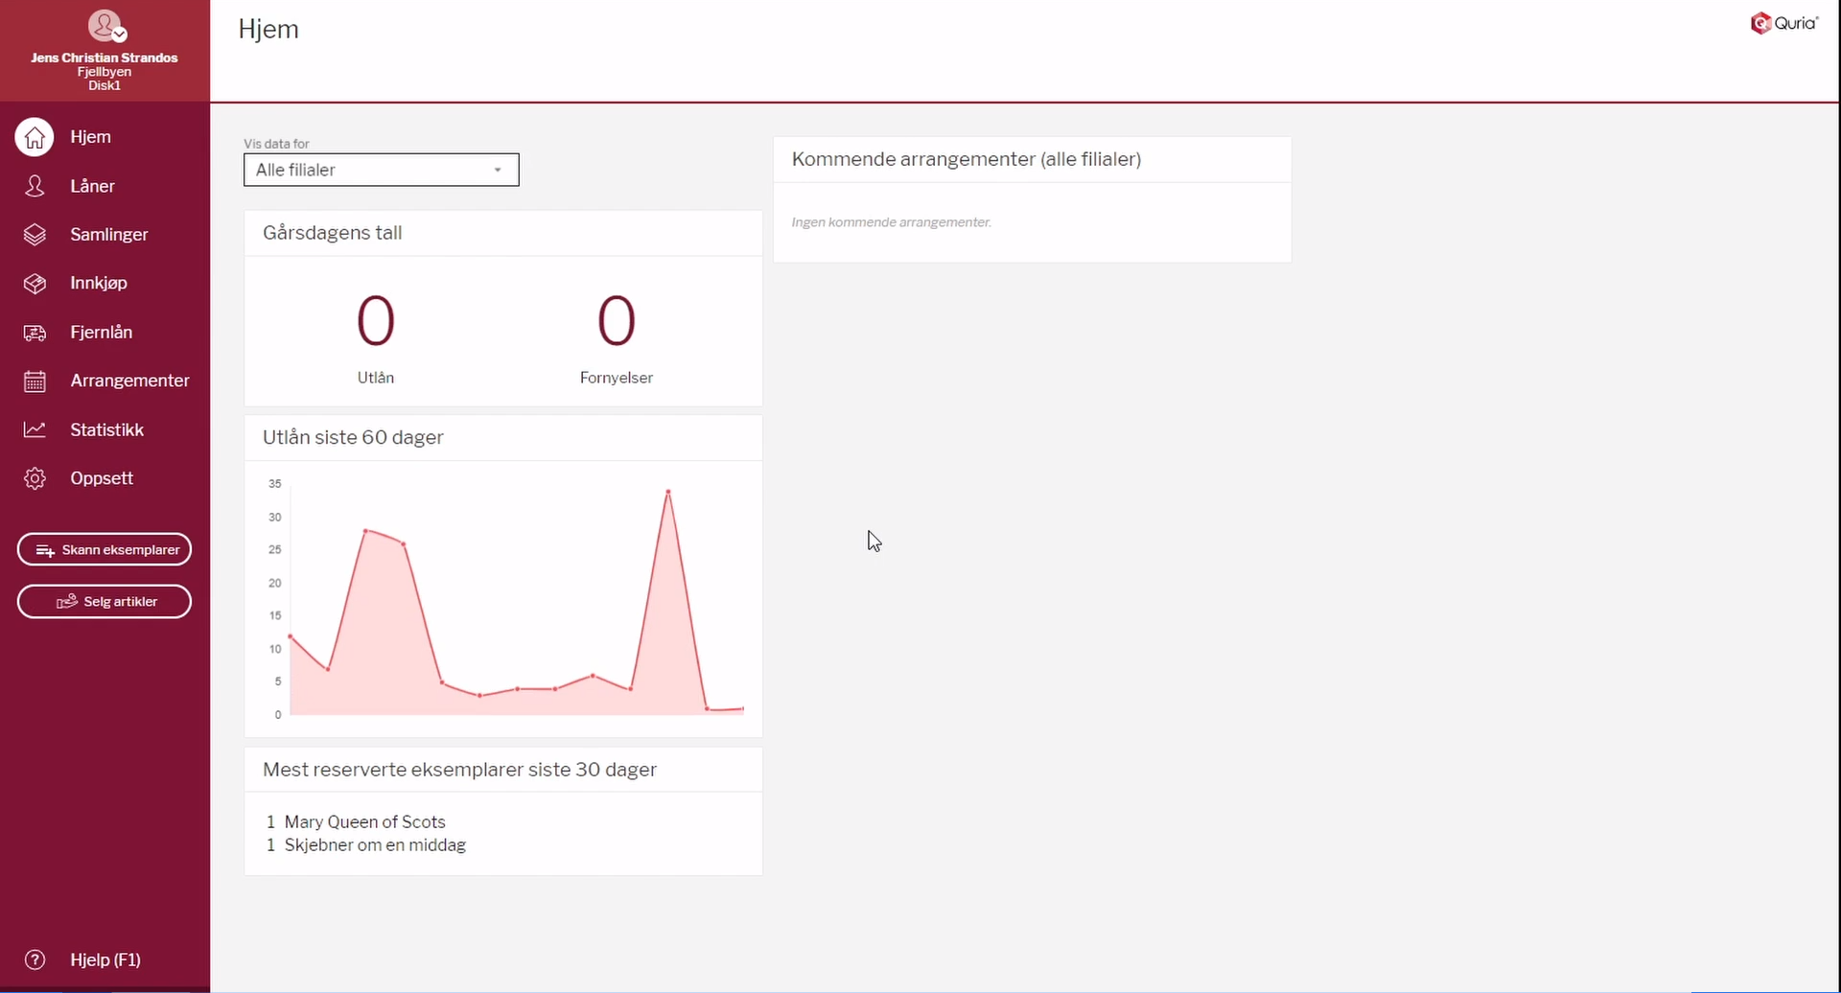Click the Arrangementer calendar icon
Screen dimensions: 1841x993
pos(35,381)
